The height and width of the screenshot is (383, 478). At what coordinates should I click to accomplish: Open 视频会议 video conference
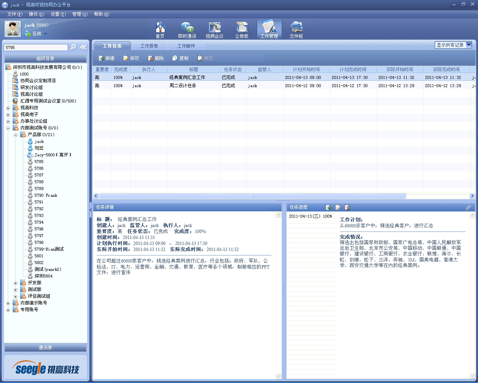tap(214, 30)
